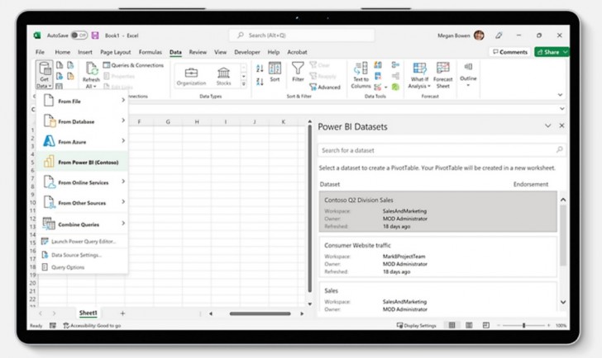Open Display Settings in status bar

click(416, 326)
